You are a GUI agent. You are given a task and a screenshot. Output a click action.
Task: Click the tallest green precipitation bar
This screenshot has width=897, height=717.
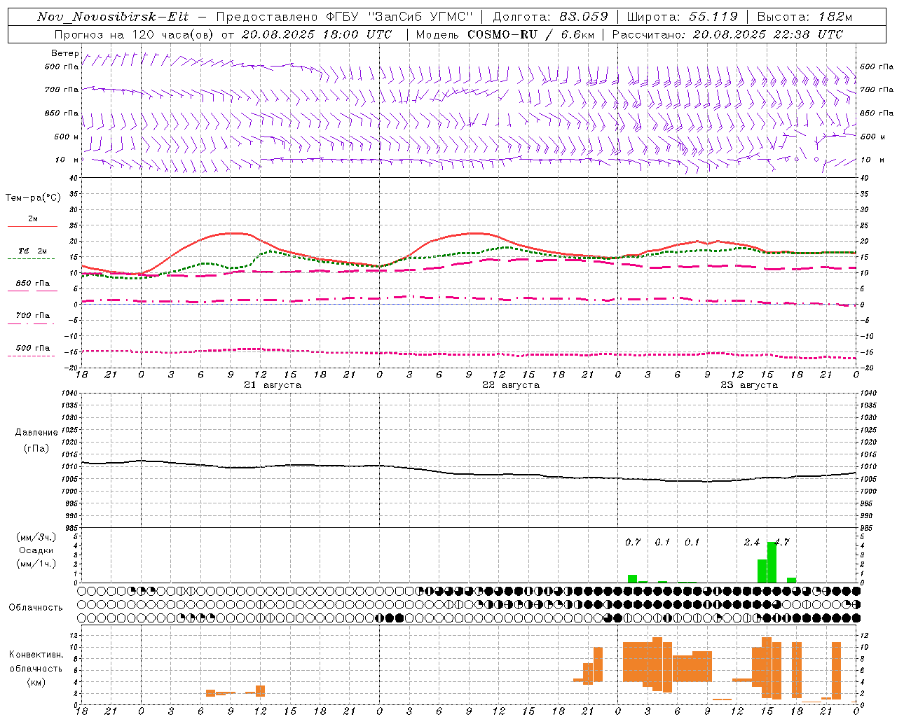772,562
